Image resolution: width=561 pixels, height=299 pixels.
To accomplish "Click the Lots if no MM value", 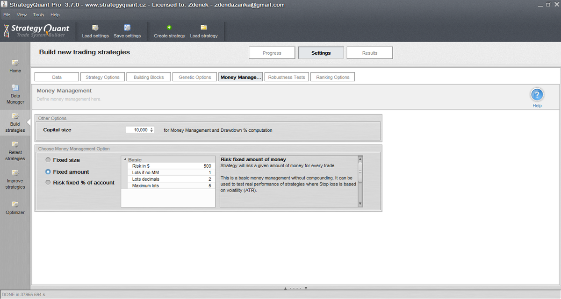I will [x=210, y=172].
